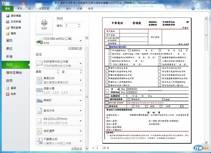Expand the stapling (無裝訂) dropdown
Image resolution: width=211 pixels, height=153 pixels.
81,101
